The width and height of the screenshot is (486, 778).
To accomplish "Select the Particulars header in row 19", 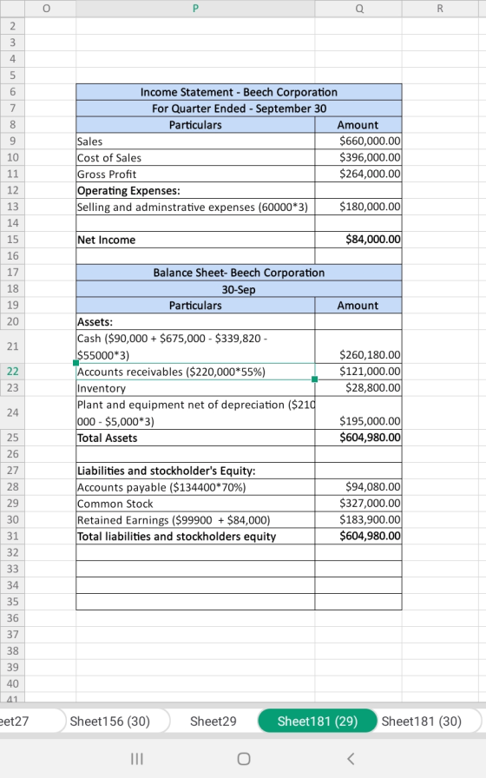I will [x=195, y=306].
